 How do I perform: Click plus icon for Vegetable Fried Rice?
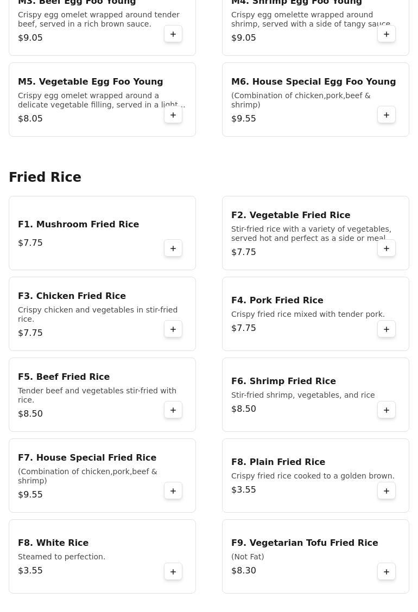click(x=387, y=248)
